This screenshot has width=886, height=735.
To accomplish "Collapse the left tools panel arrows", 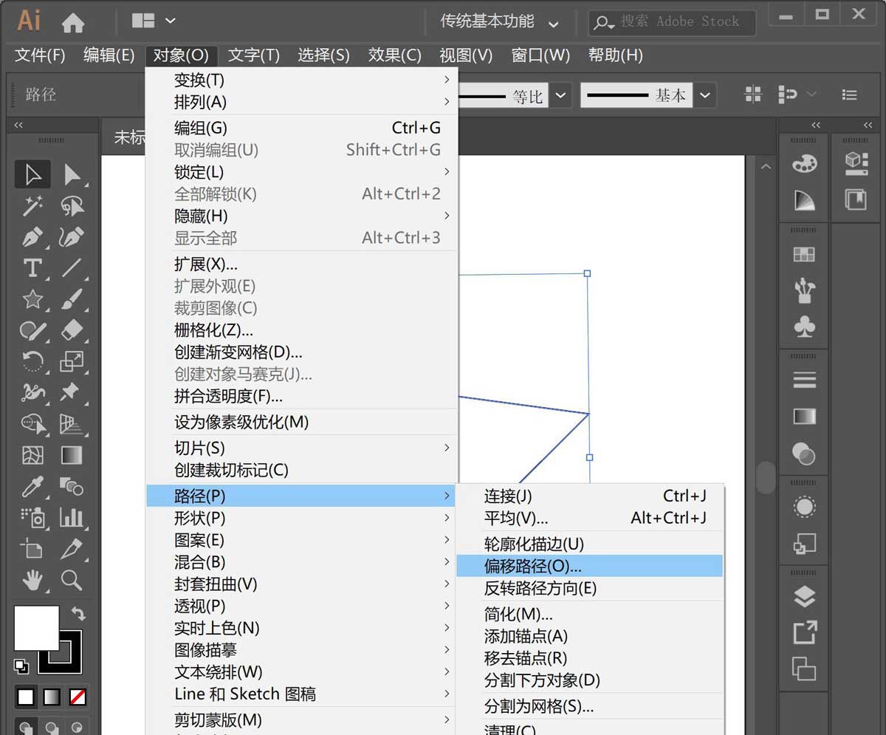I will coord(18,126).
